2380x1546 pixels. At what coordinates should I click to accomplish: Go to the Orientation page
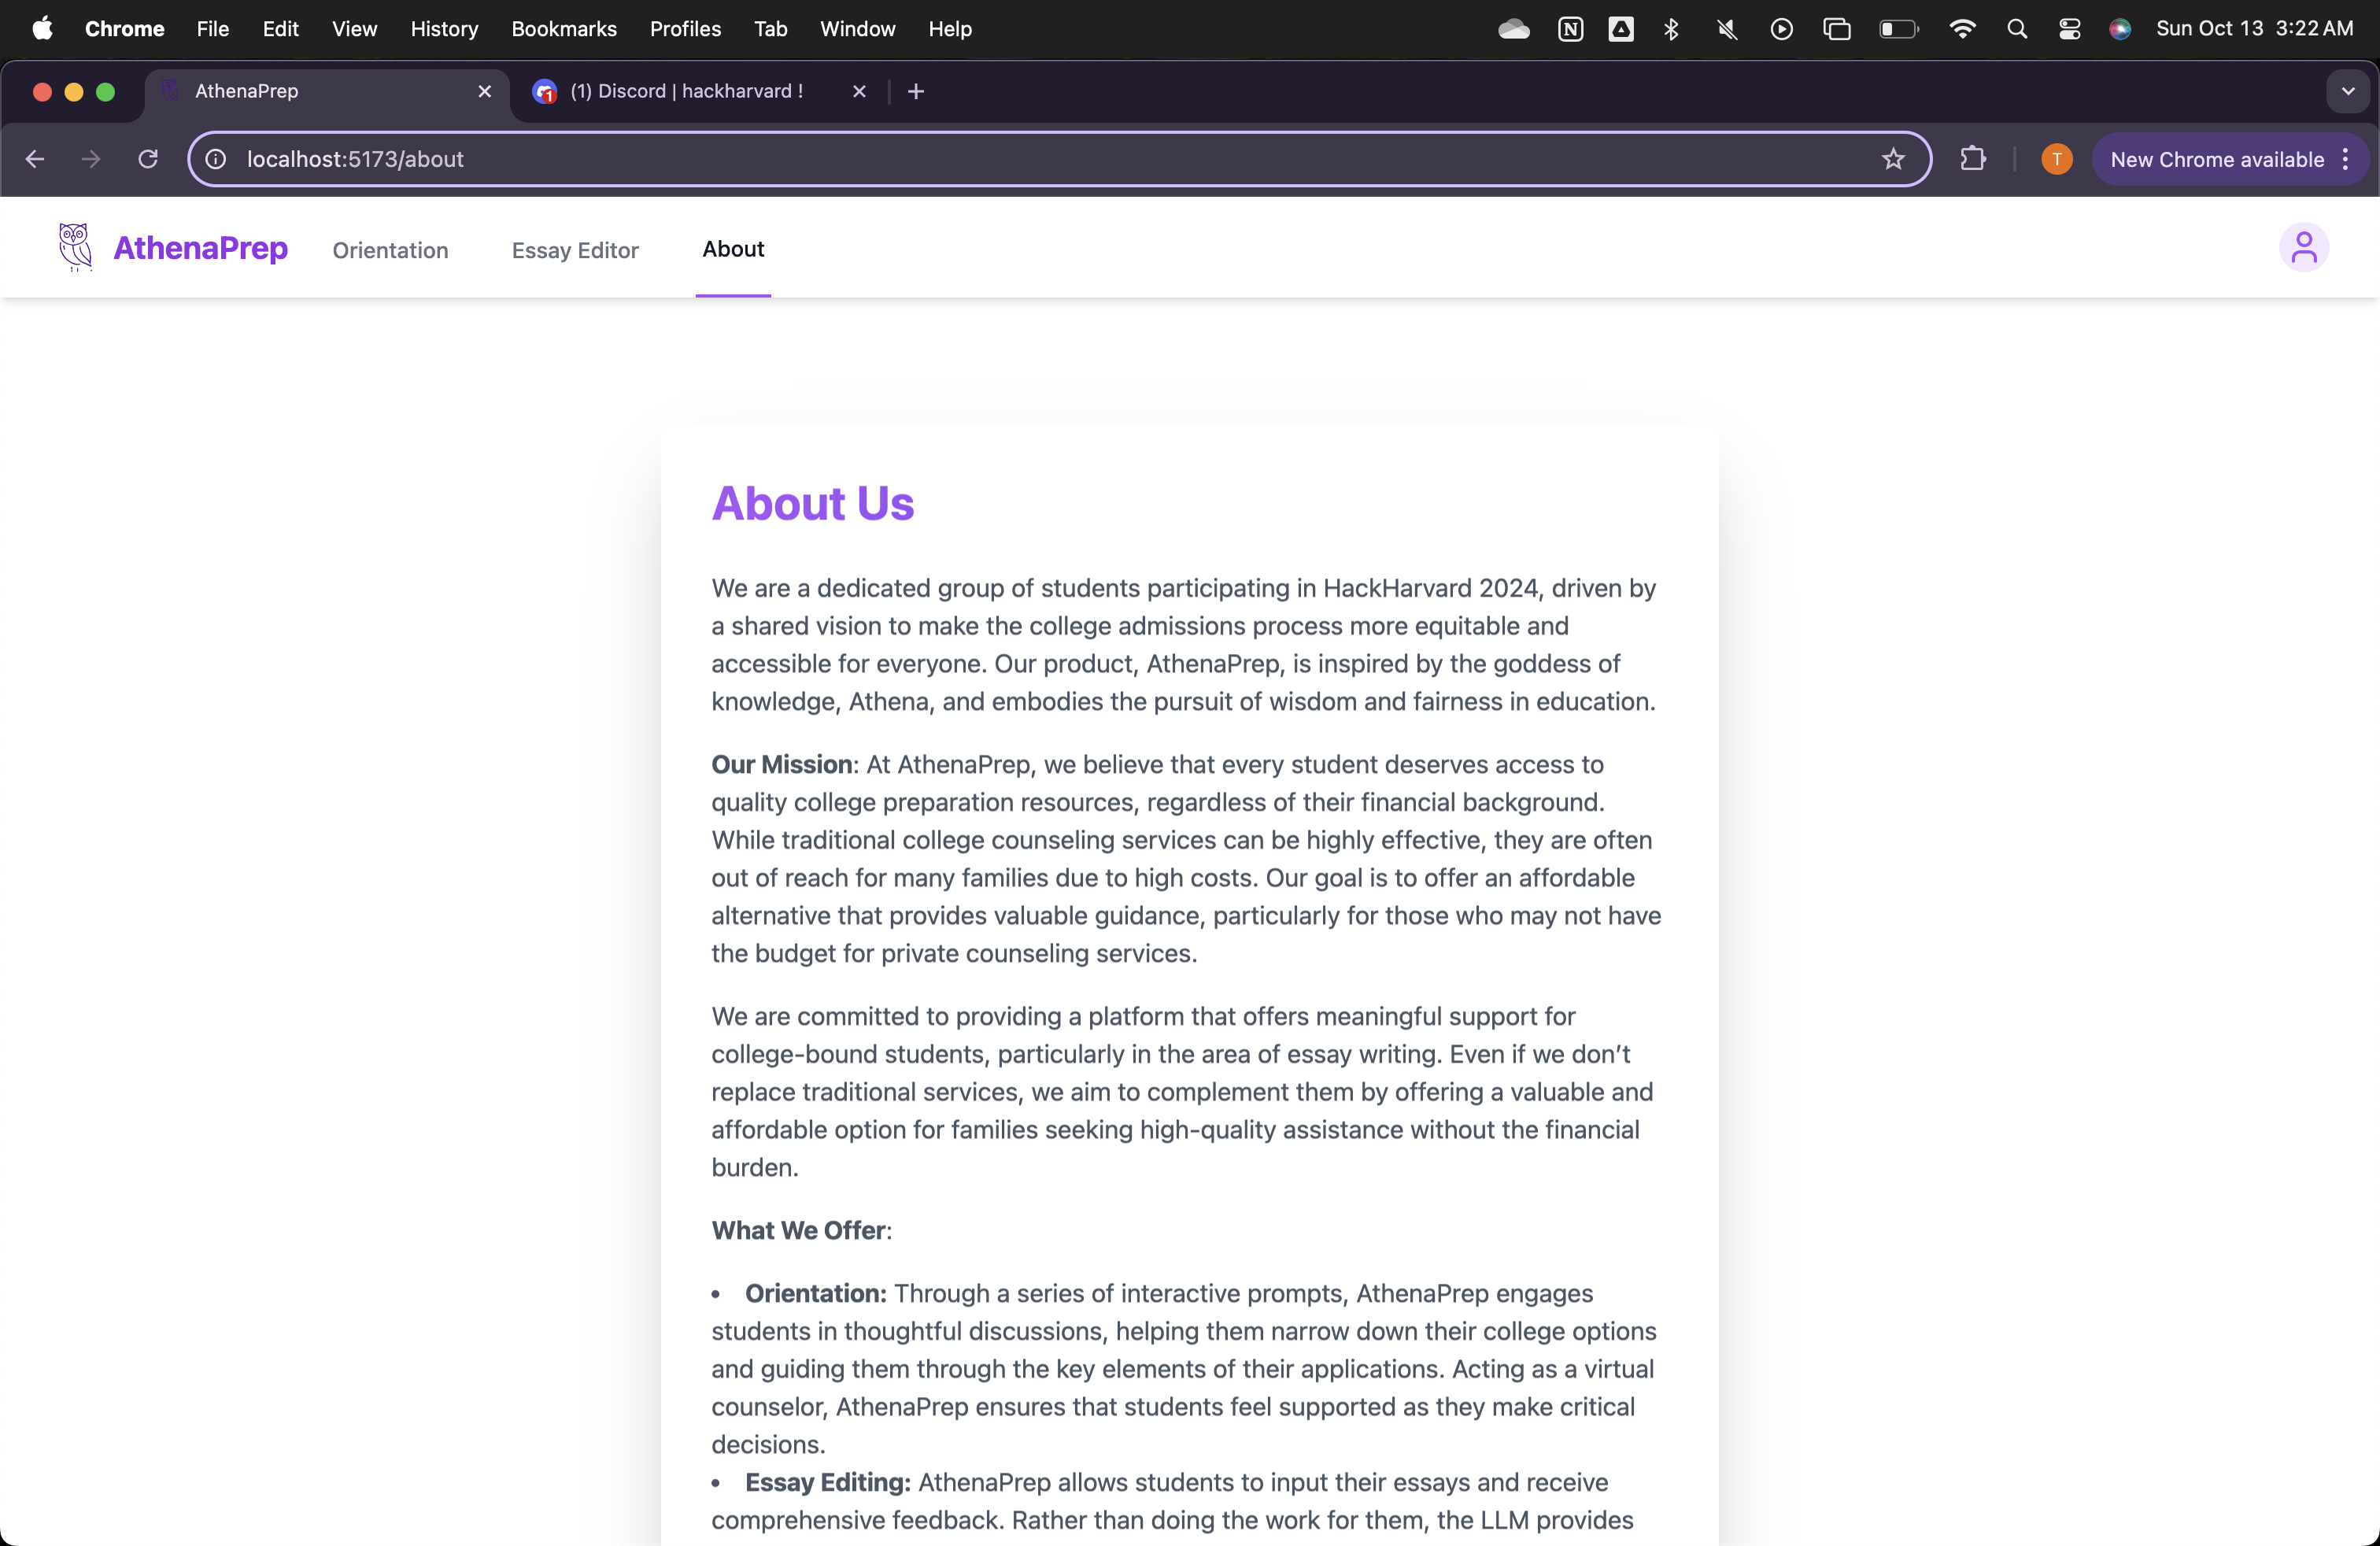[390, 250]
